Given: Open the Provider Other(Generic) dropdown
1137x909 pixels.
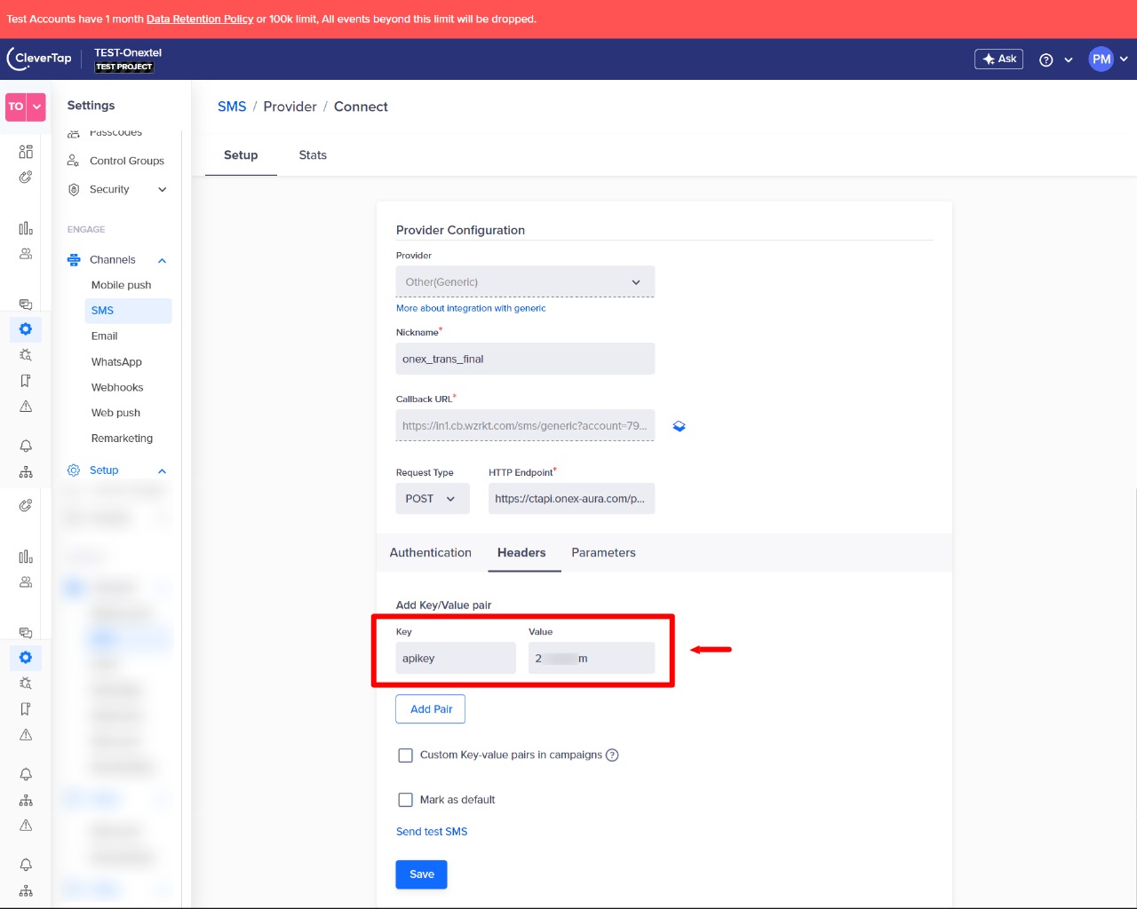Looking at the screenshot, I should point(525,282).
